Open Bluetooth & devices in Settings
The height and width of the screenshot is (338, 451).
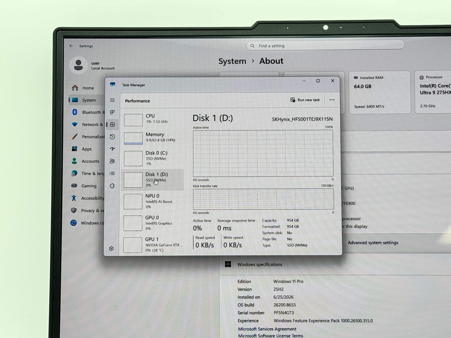click(x=87, y=112)
